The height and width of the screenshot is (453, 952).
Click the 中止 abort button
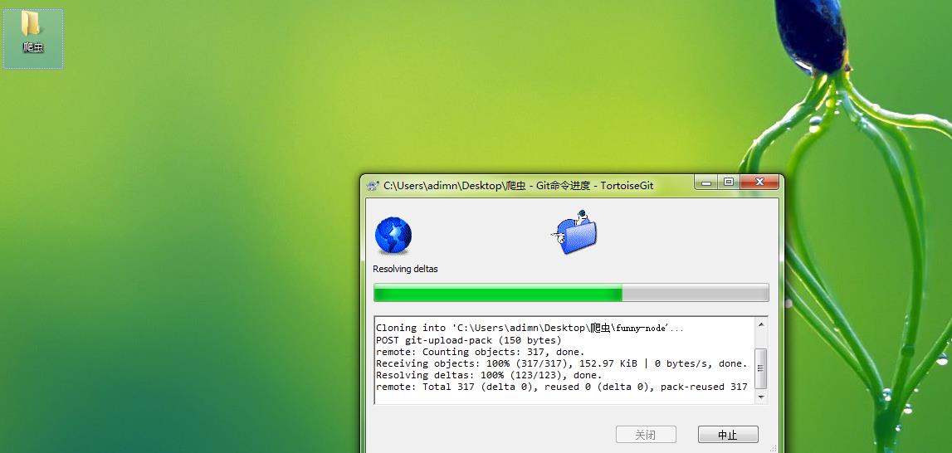[x=728, y=435]
